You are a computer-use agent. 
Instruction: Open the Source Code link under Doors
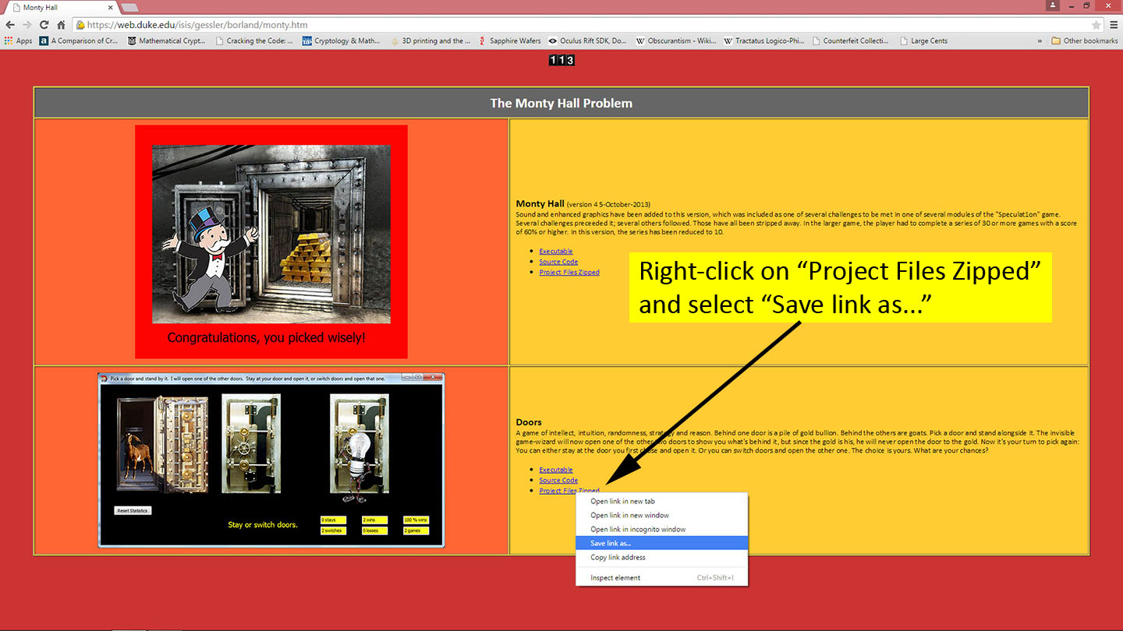558,480
